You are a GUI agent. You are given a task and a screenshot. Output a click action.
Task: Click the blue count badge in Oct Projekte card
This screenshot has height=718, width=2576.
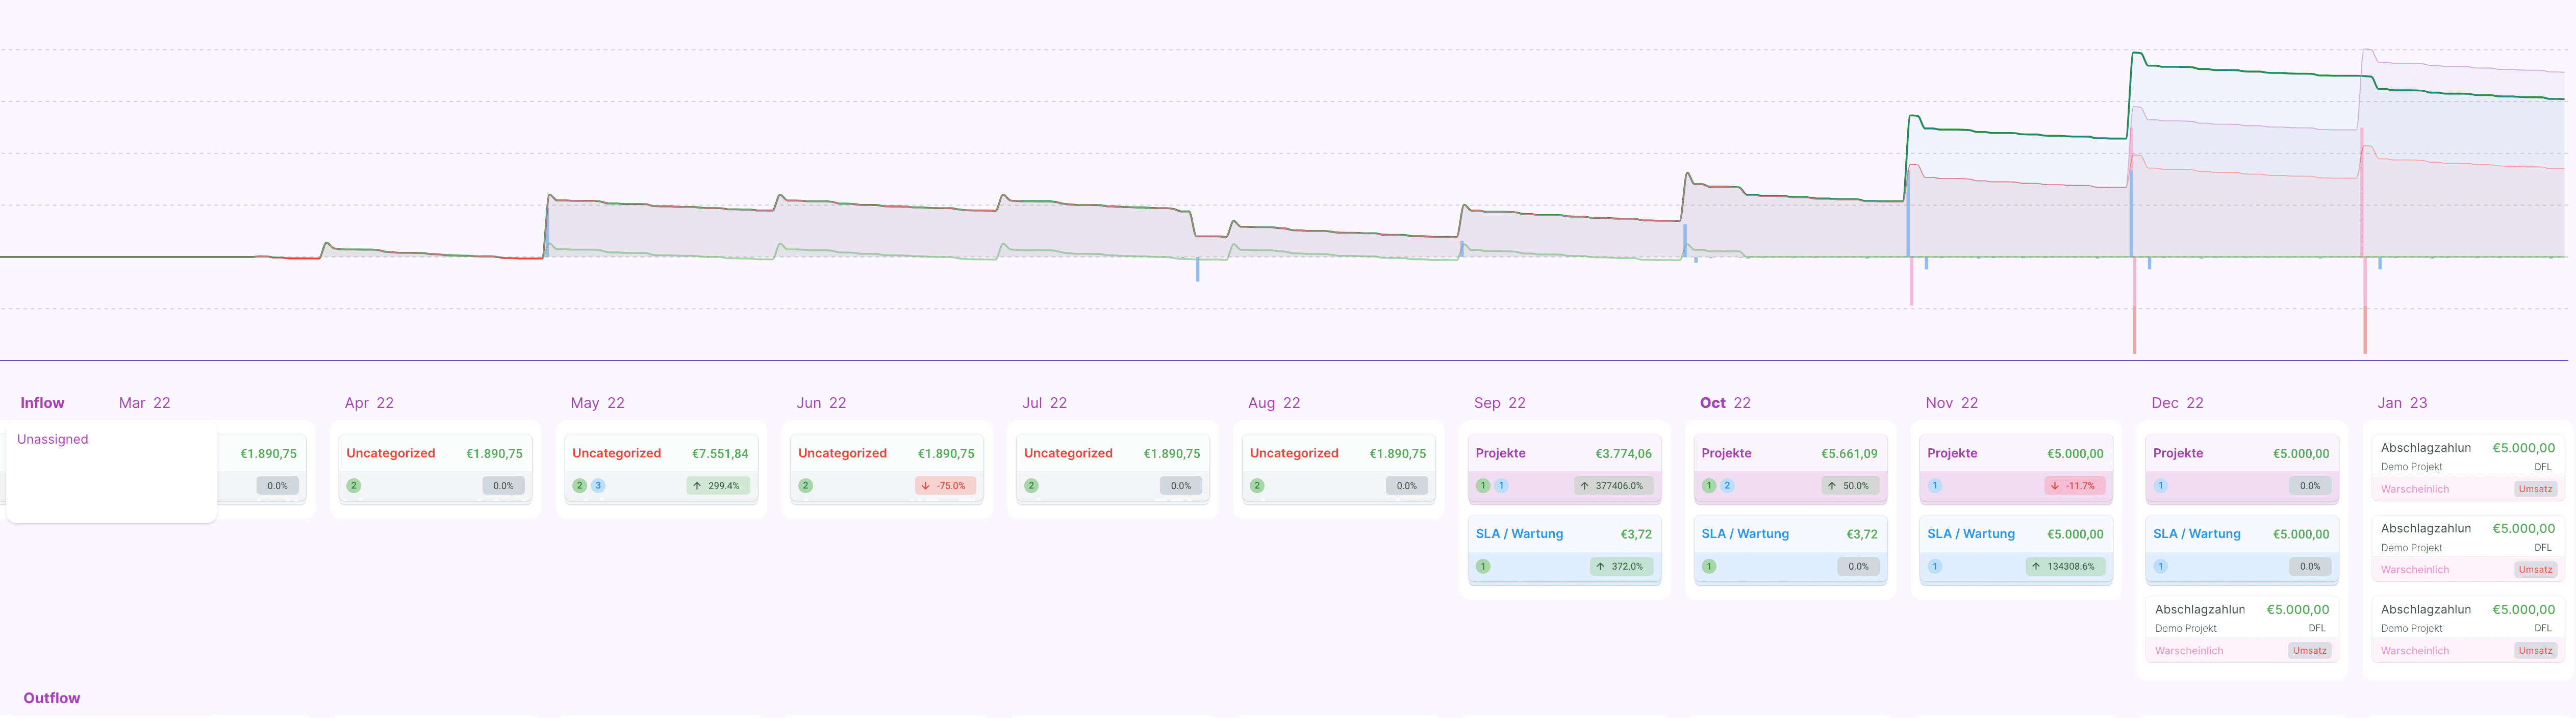tap(1727, 486)
